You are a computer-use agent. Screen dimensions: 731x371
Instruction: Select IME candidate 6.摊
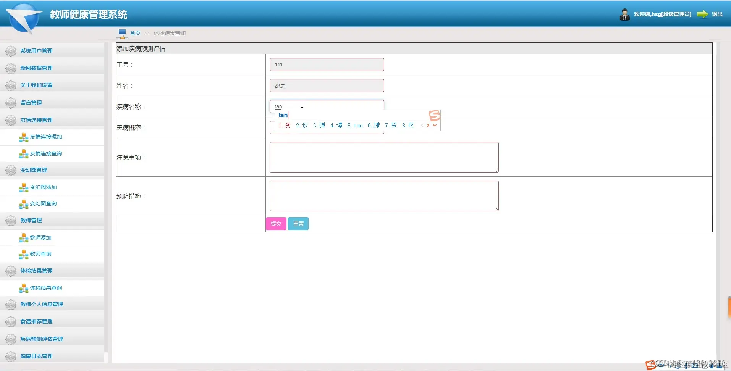point(374,126)
